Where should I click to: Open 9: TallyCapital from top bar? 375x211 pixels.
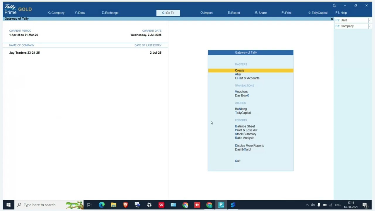pyautogui.click(x=318, y=13)
